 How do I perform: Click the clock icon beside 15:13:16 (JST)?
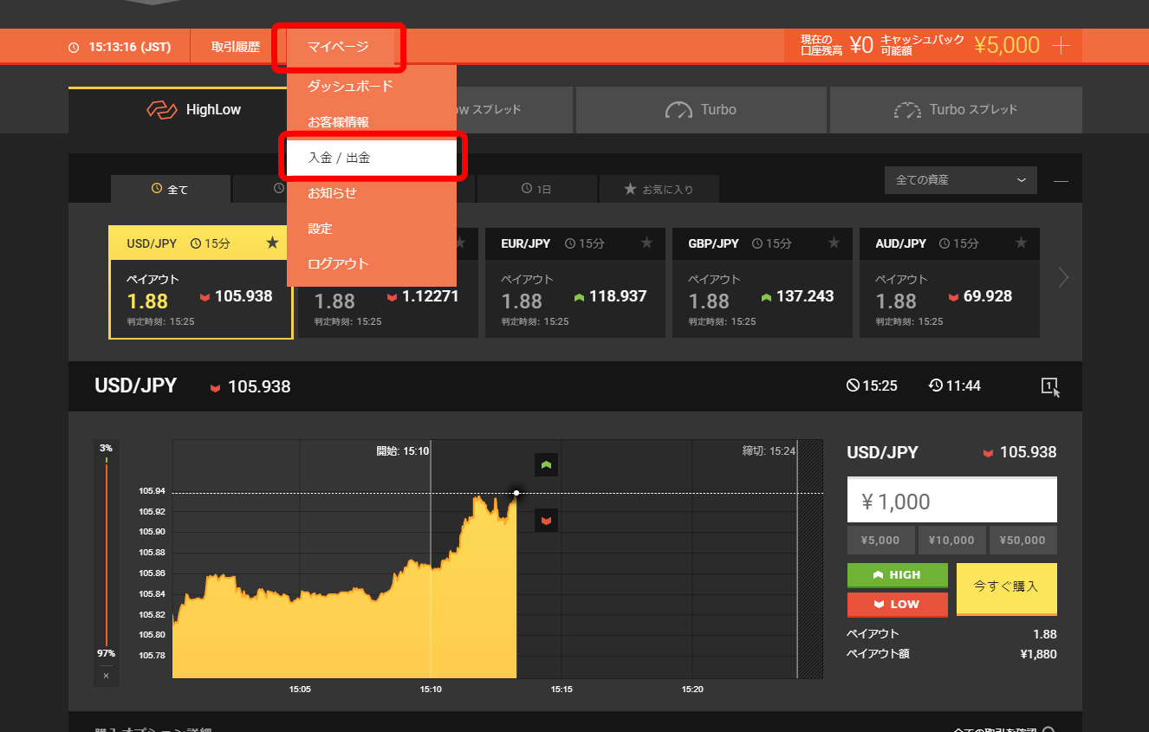point(74,48)
